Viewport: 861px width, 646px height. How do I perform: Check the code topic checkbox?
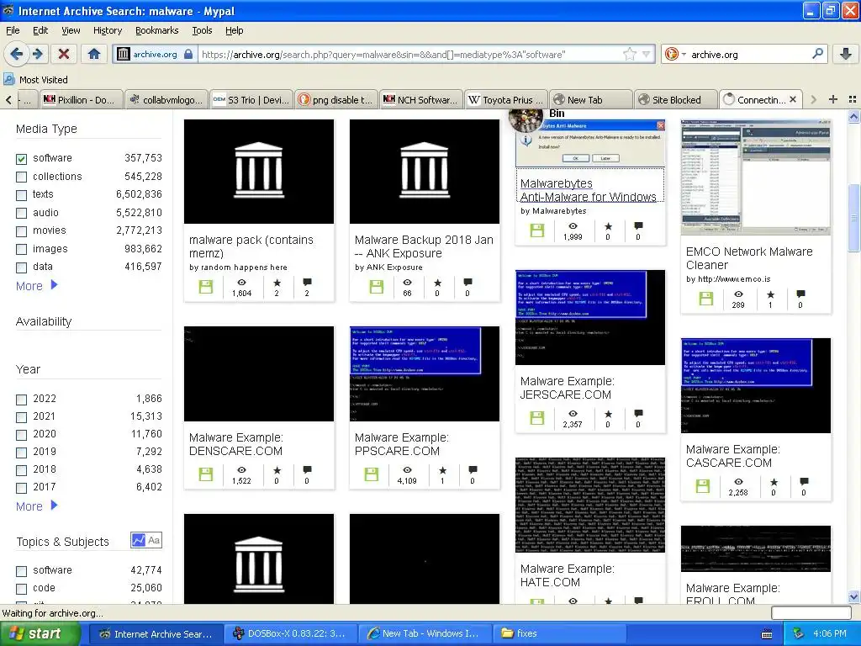(x=21, y=589)
